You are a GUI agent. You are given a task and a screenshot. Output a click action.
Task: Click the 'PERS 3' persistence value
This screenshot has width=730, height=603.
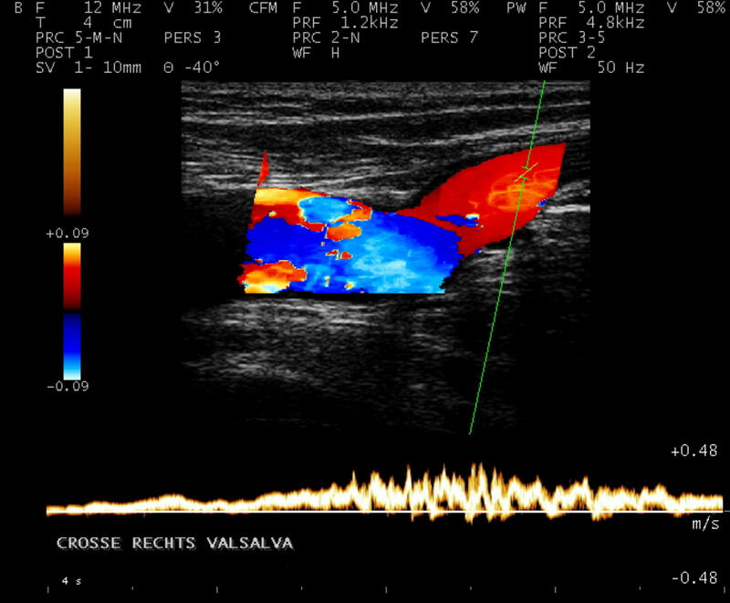coord(193,37)
